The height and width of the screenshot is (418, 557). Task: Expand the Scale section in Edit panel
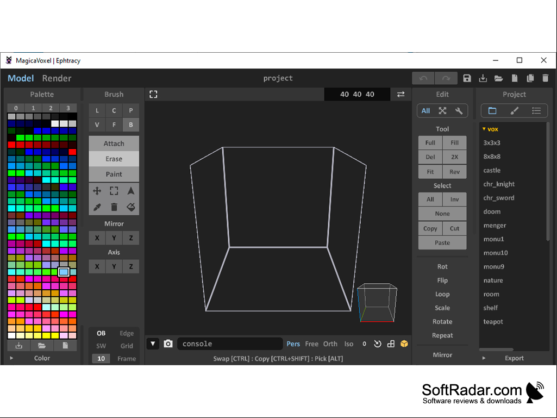(442, 308)
